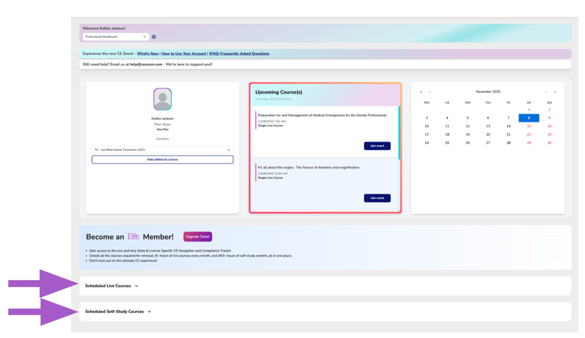Open the (FAQ) Frequently Asked Questions link
Screen dimensions: 585x338
point(239,53)
